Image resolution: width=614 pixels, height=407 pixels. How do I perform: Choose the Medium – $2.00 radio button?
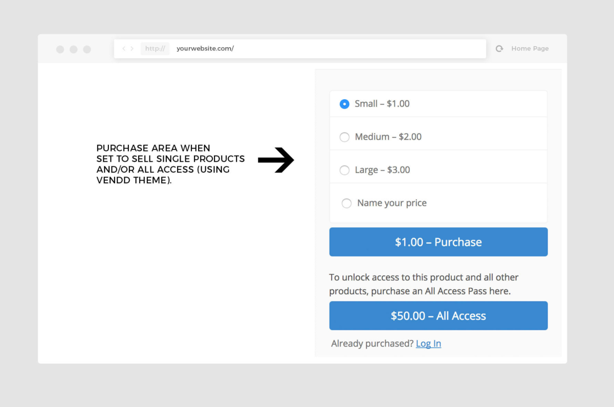pos(344,137)
